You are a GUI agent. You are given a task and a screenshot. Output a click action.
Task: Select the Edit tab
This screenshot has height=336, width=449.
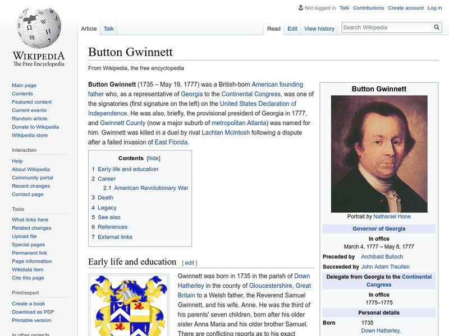291,28
